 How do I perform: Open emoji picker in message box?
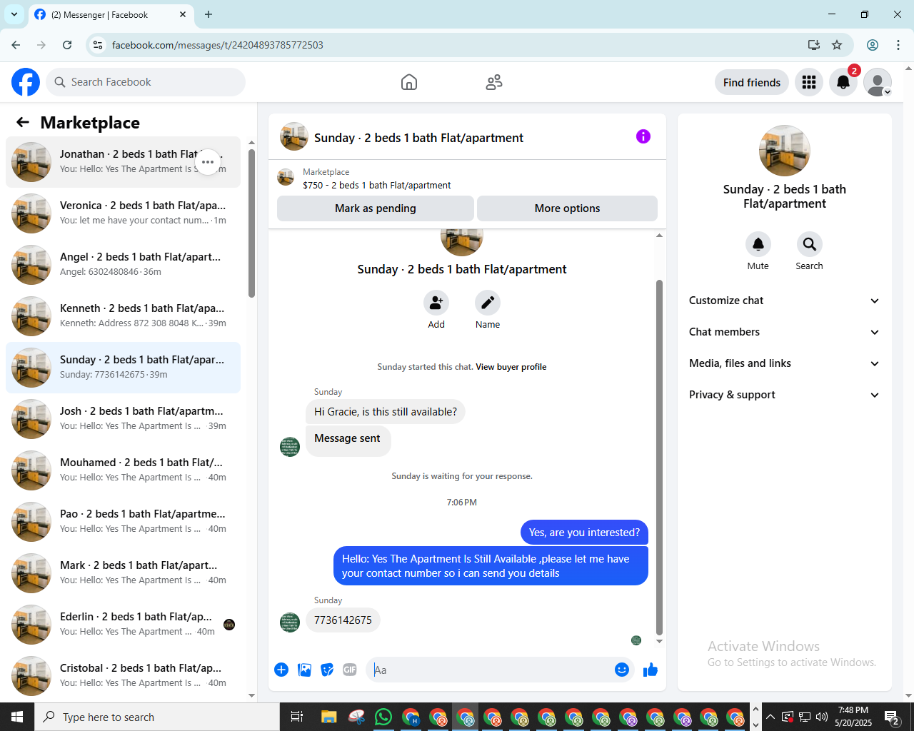click(x=622, y=670)
